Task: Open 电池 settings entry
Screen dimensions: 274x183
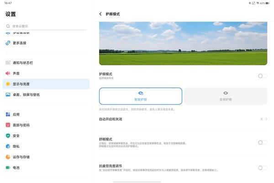Action: click(x=46, y=167)
